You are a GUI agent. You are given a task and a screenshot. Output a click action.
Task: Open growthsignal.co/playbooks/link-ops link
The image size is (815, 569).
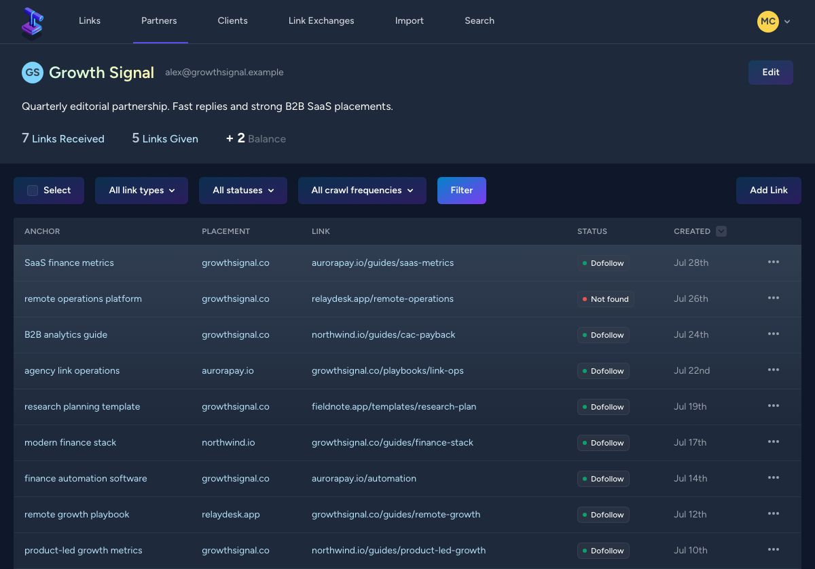coord(388,370)
